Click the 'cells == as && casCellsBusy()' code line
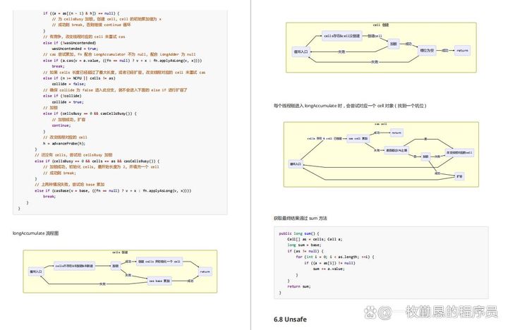Image resolution: width=508 pixels, height=330 pixels. (97, 161)
